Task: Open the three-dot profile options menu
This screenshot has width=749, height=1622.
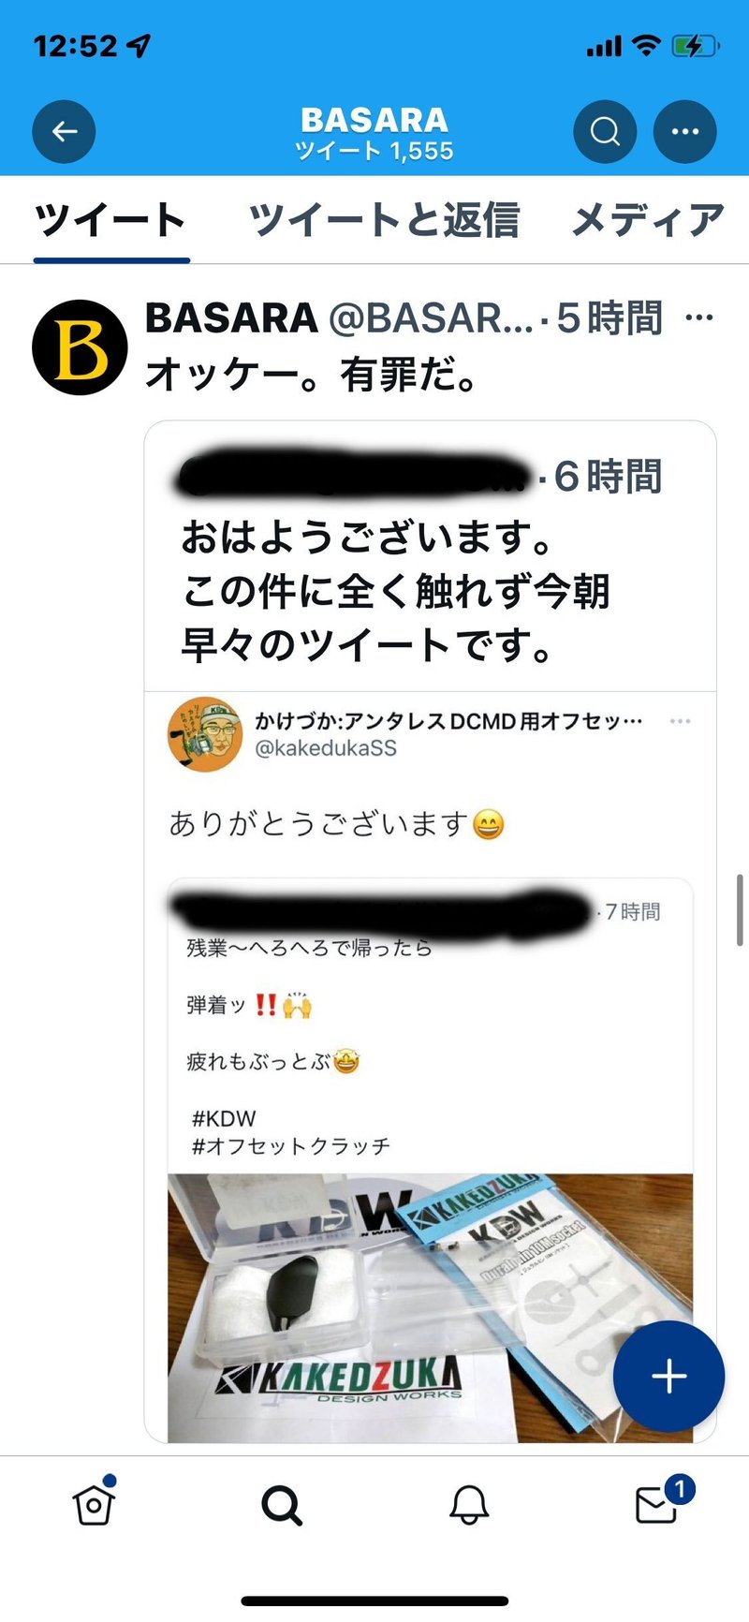Action: pos(685,131)
